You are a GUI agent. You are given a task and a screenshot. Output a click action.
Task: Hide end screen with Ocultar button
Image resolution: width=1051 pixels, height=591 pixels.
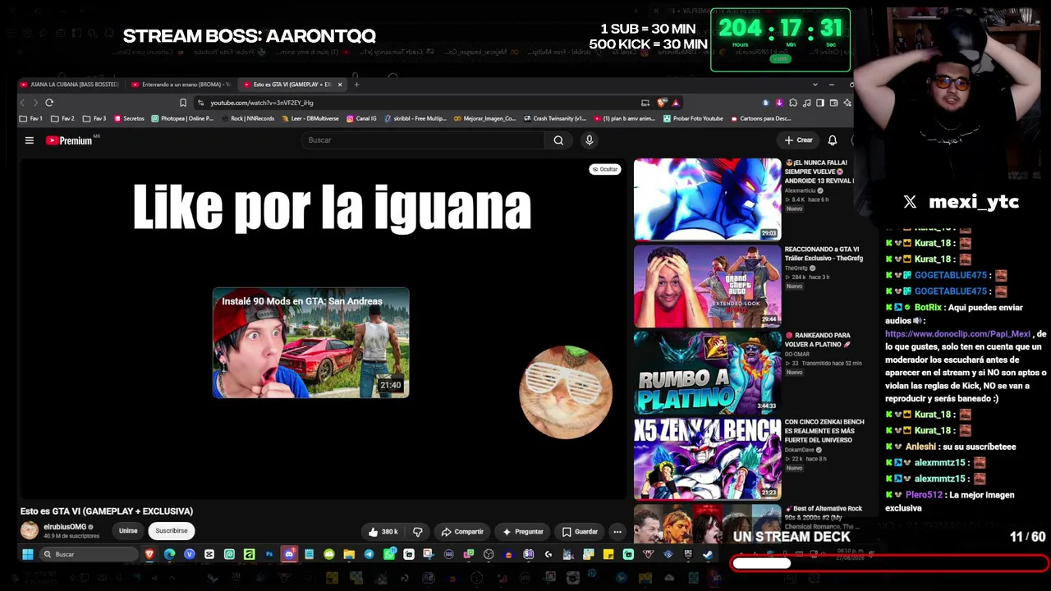tap(605, 169)
